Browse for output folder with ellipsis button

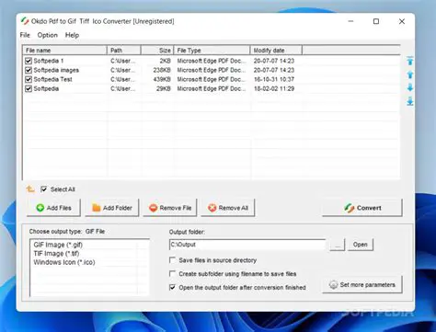338,245
